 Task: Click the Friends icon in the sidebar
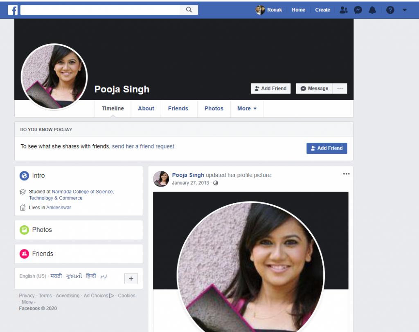click(x=25, y=254)
